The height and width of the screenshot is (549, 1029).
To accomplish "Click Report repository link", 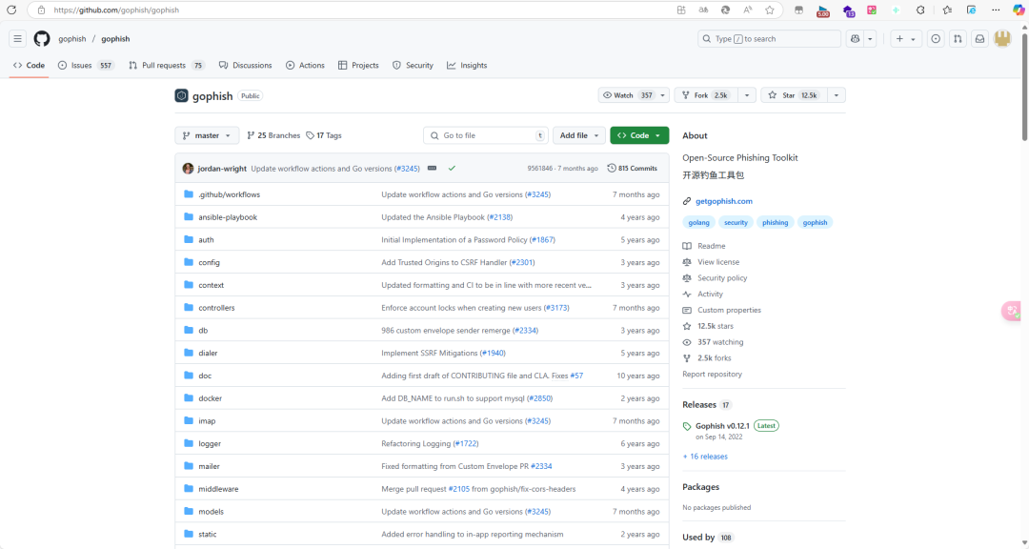I will 712,374.
